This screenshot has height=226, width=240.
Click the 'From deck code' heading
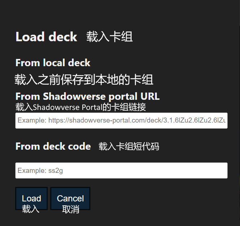click(53, 146)
